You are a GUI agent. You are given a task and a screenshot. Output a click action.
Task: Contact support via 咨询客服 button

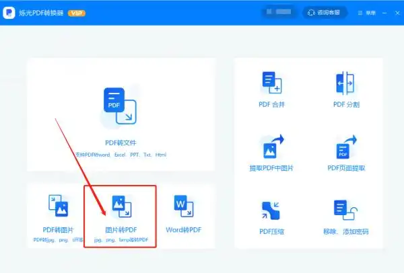click(x=323, y=12)
